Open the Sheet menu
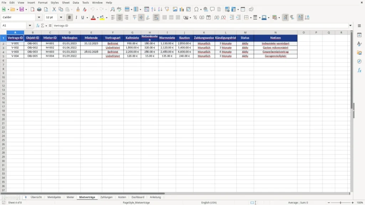Viewport: 365px width, 205px height. (x=66, y=2)
